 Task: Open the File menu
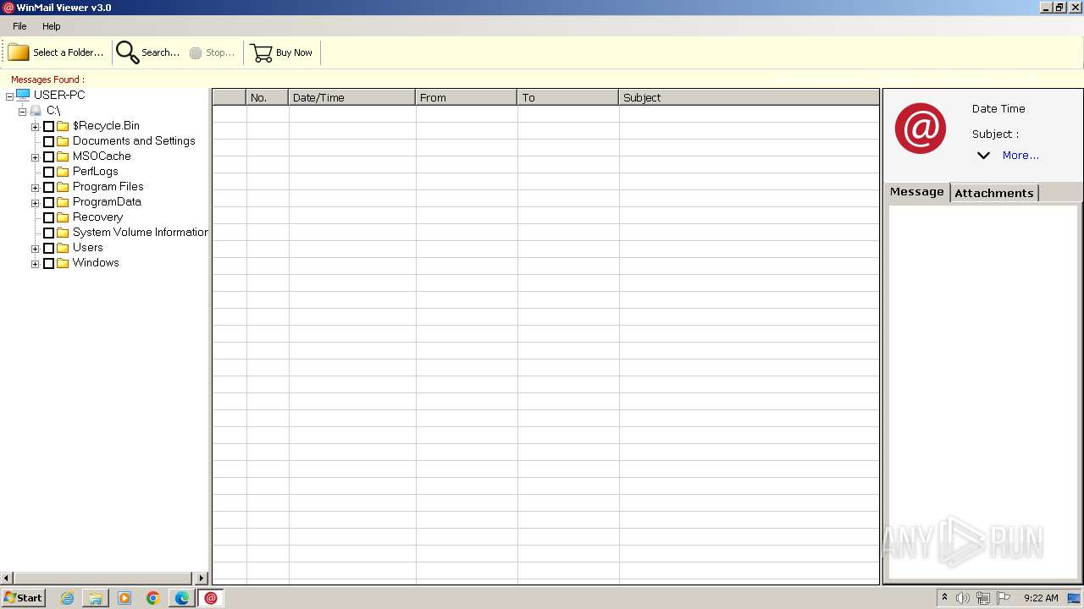point(19,26)
